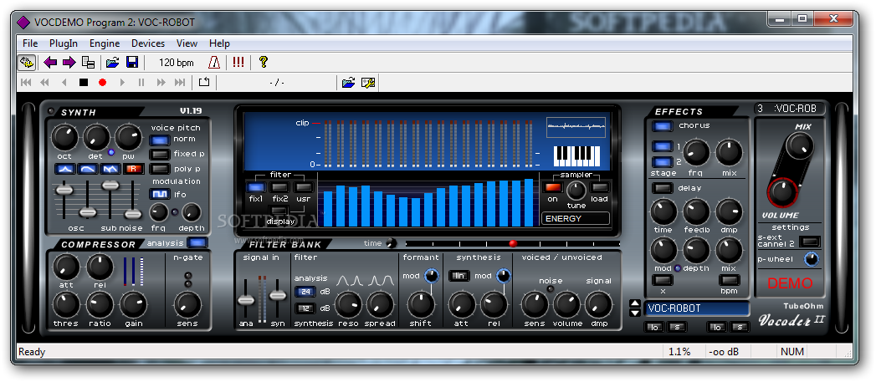876x382 pixels.
Task: Open help with yellow question mark icon
Action: pyautogui.click(x=264, y=62)
